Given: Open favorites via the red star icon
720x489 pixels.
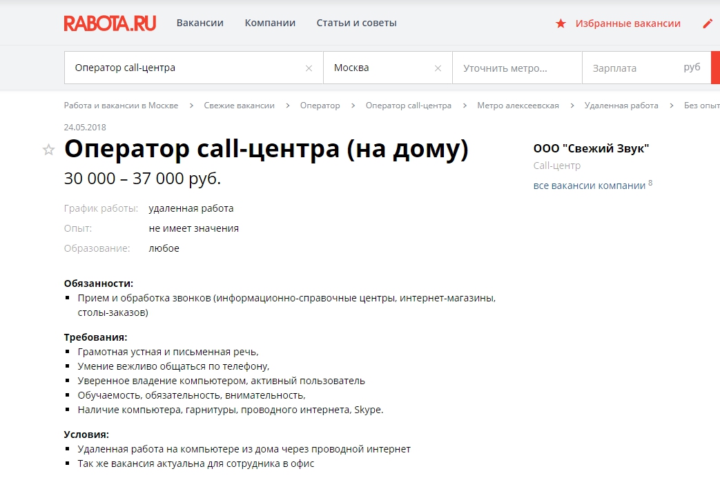Looking at the screenshot, I should pyautogui.click(x=561, y=23).
